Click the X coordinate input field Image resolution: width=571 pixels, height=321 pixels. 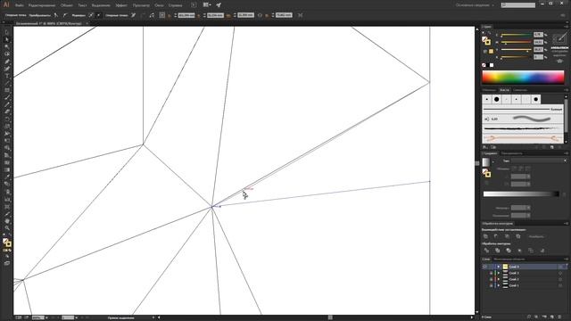click(186, 15)
